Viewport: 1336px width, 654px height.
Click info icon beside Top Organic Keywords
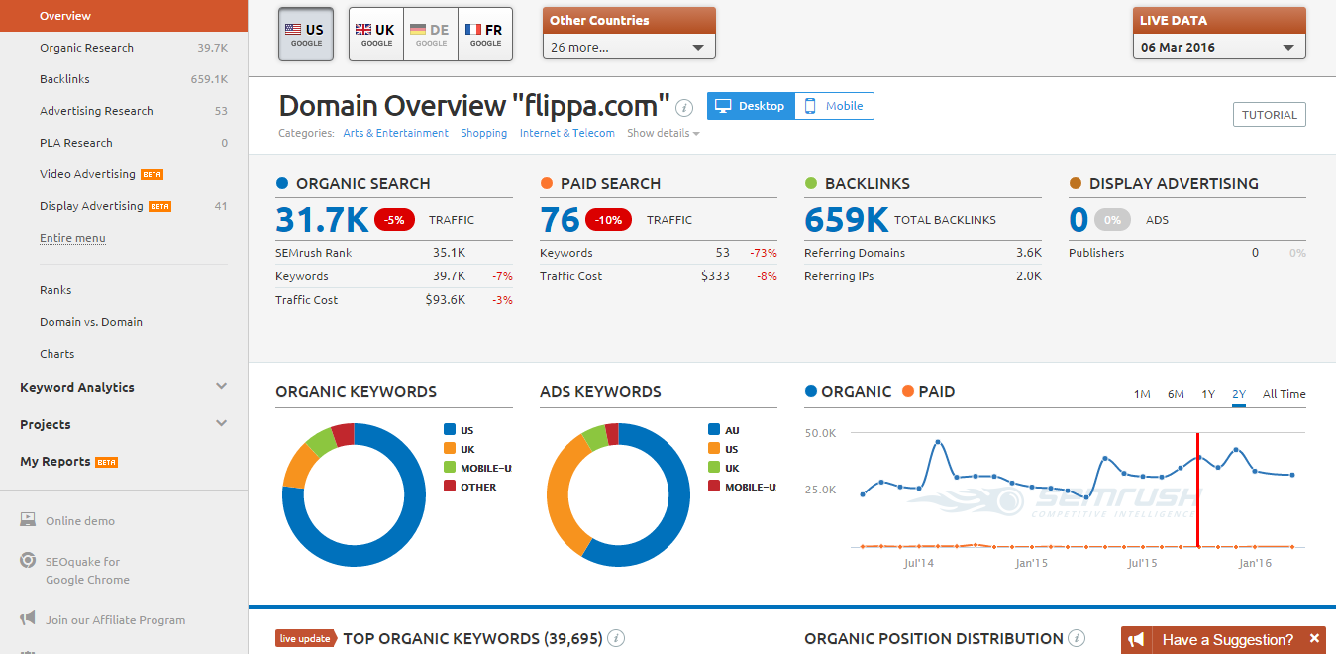pyautogui.click(x=616, y=638)
